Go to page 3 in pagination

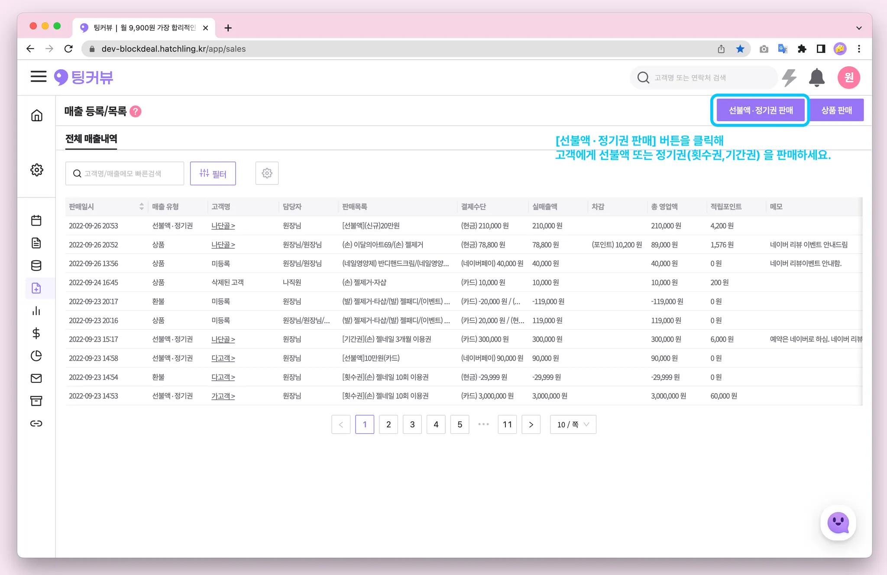pyautogui.click(x=412, y=424)
